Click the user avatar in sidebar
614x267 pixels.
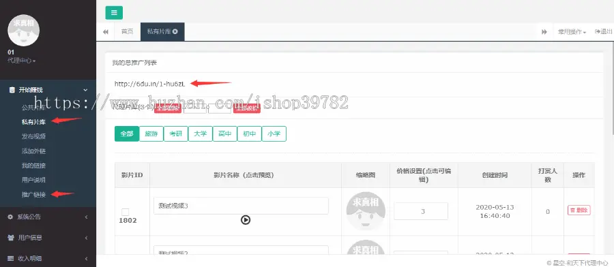(x=23, y=31)
